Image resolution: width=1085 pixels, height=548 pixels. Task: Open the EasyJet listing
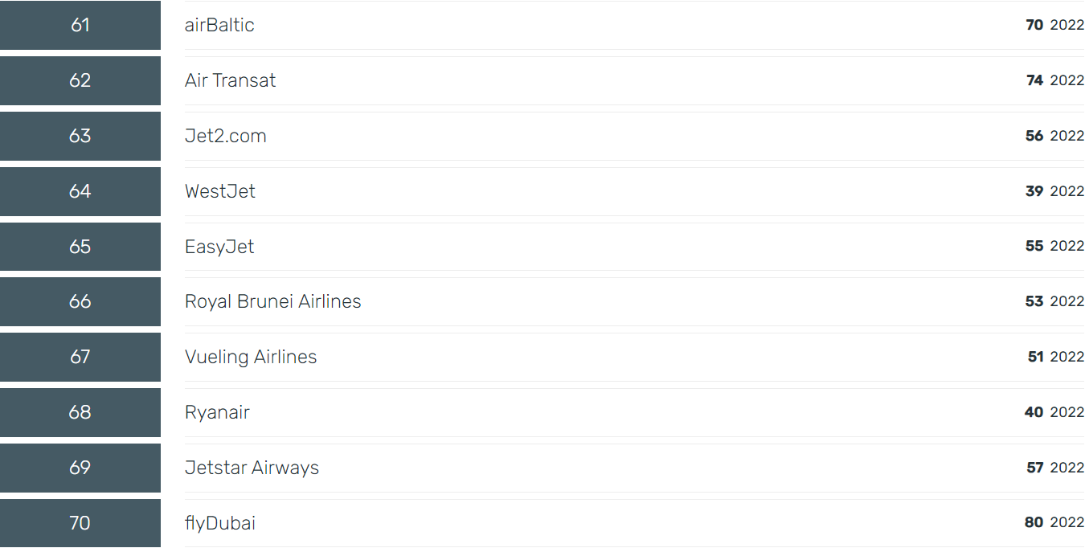click(x=219, y=247)
